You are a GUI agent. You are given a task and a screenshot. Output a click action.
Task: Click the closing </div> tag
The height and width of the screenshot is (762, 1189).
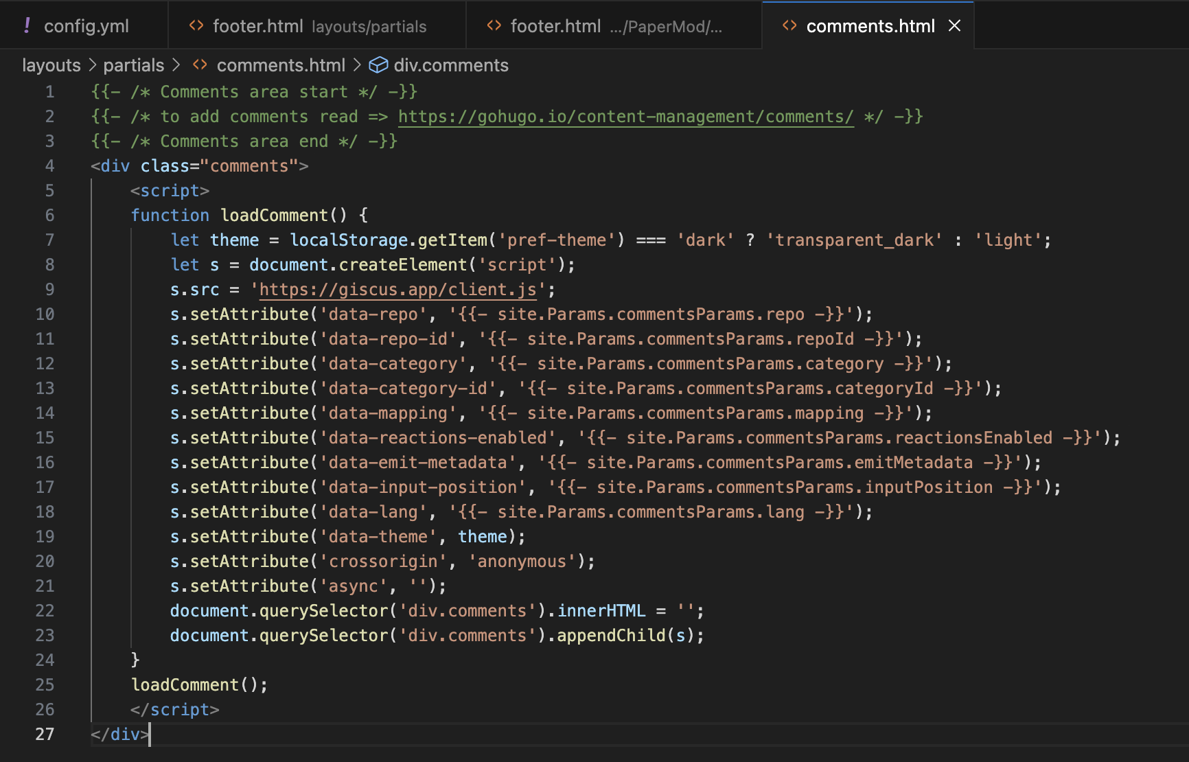pos(120,735)
